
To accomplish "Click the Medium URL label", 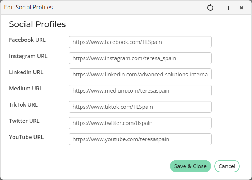I will (26, 89).
